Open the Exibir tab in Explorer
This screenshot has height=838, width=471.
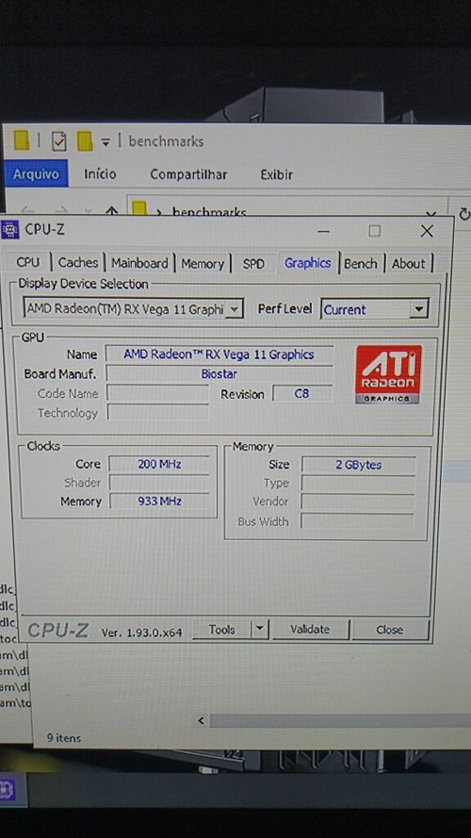tap(277, 174)
